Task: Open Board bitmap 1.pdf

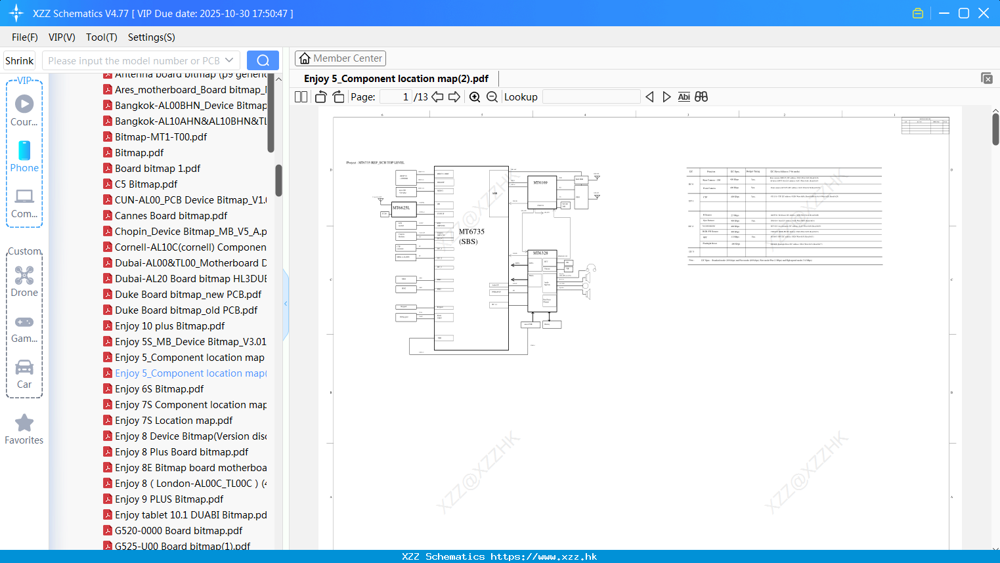Action: coord(152,168)
